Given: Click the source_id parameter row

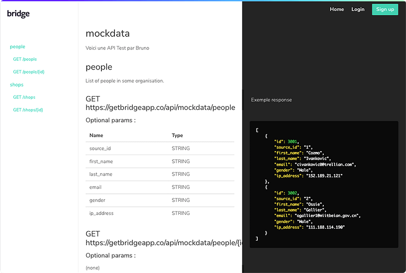Looking at the screenshot, I should pyautogui.click(x=160, y=148).
